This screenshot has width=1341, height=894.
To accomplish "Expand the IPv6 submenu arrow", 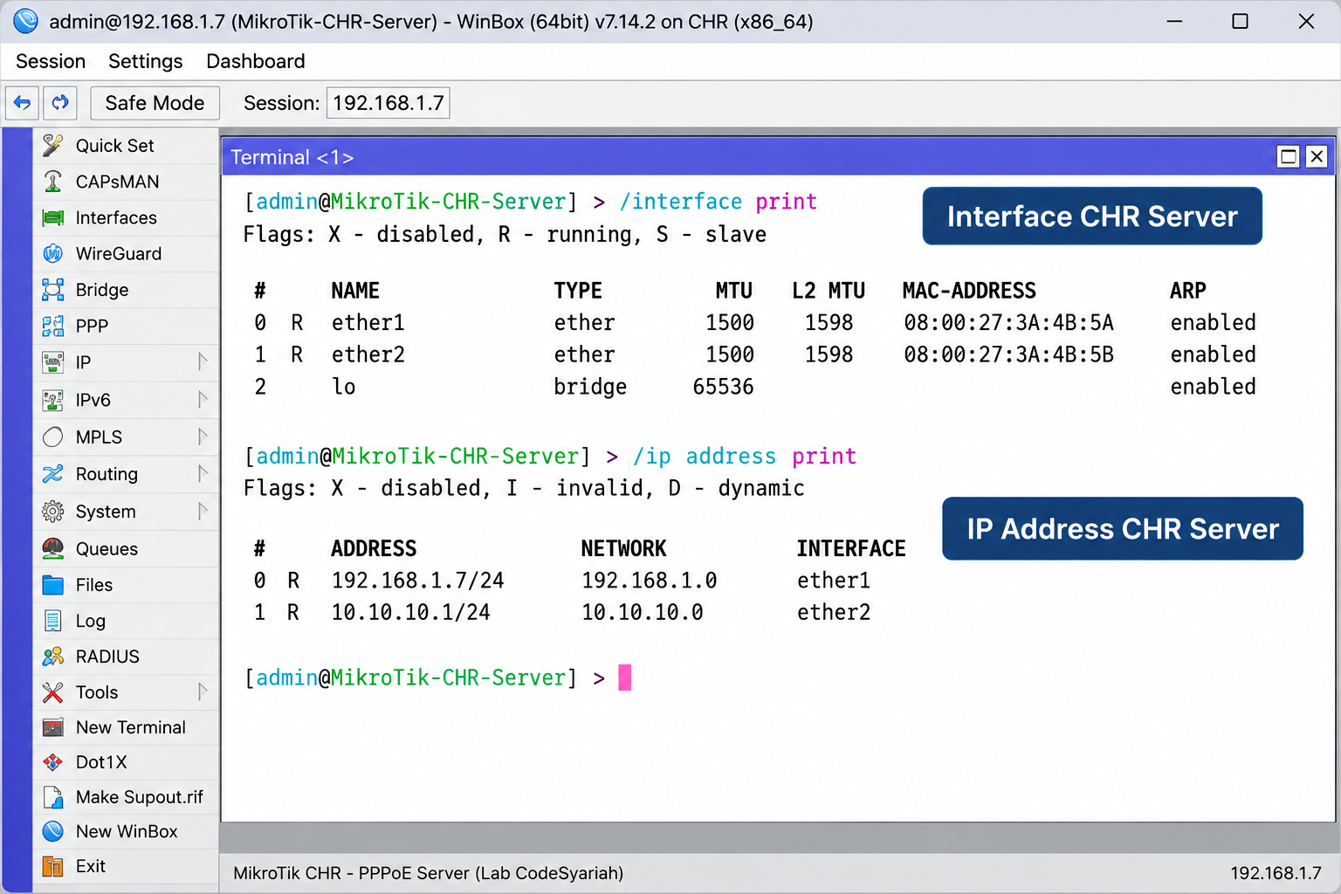I will [x=203, y=400].
